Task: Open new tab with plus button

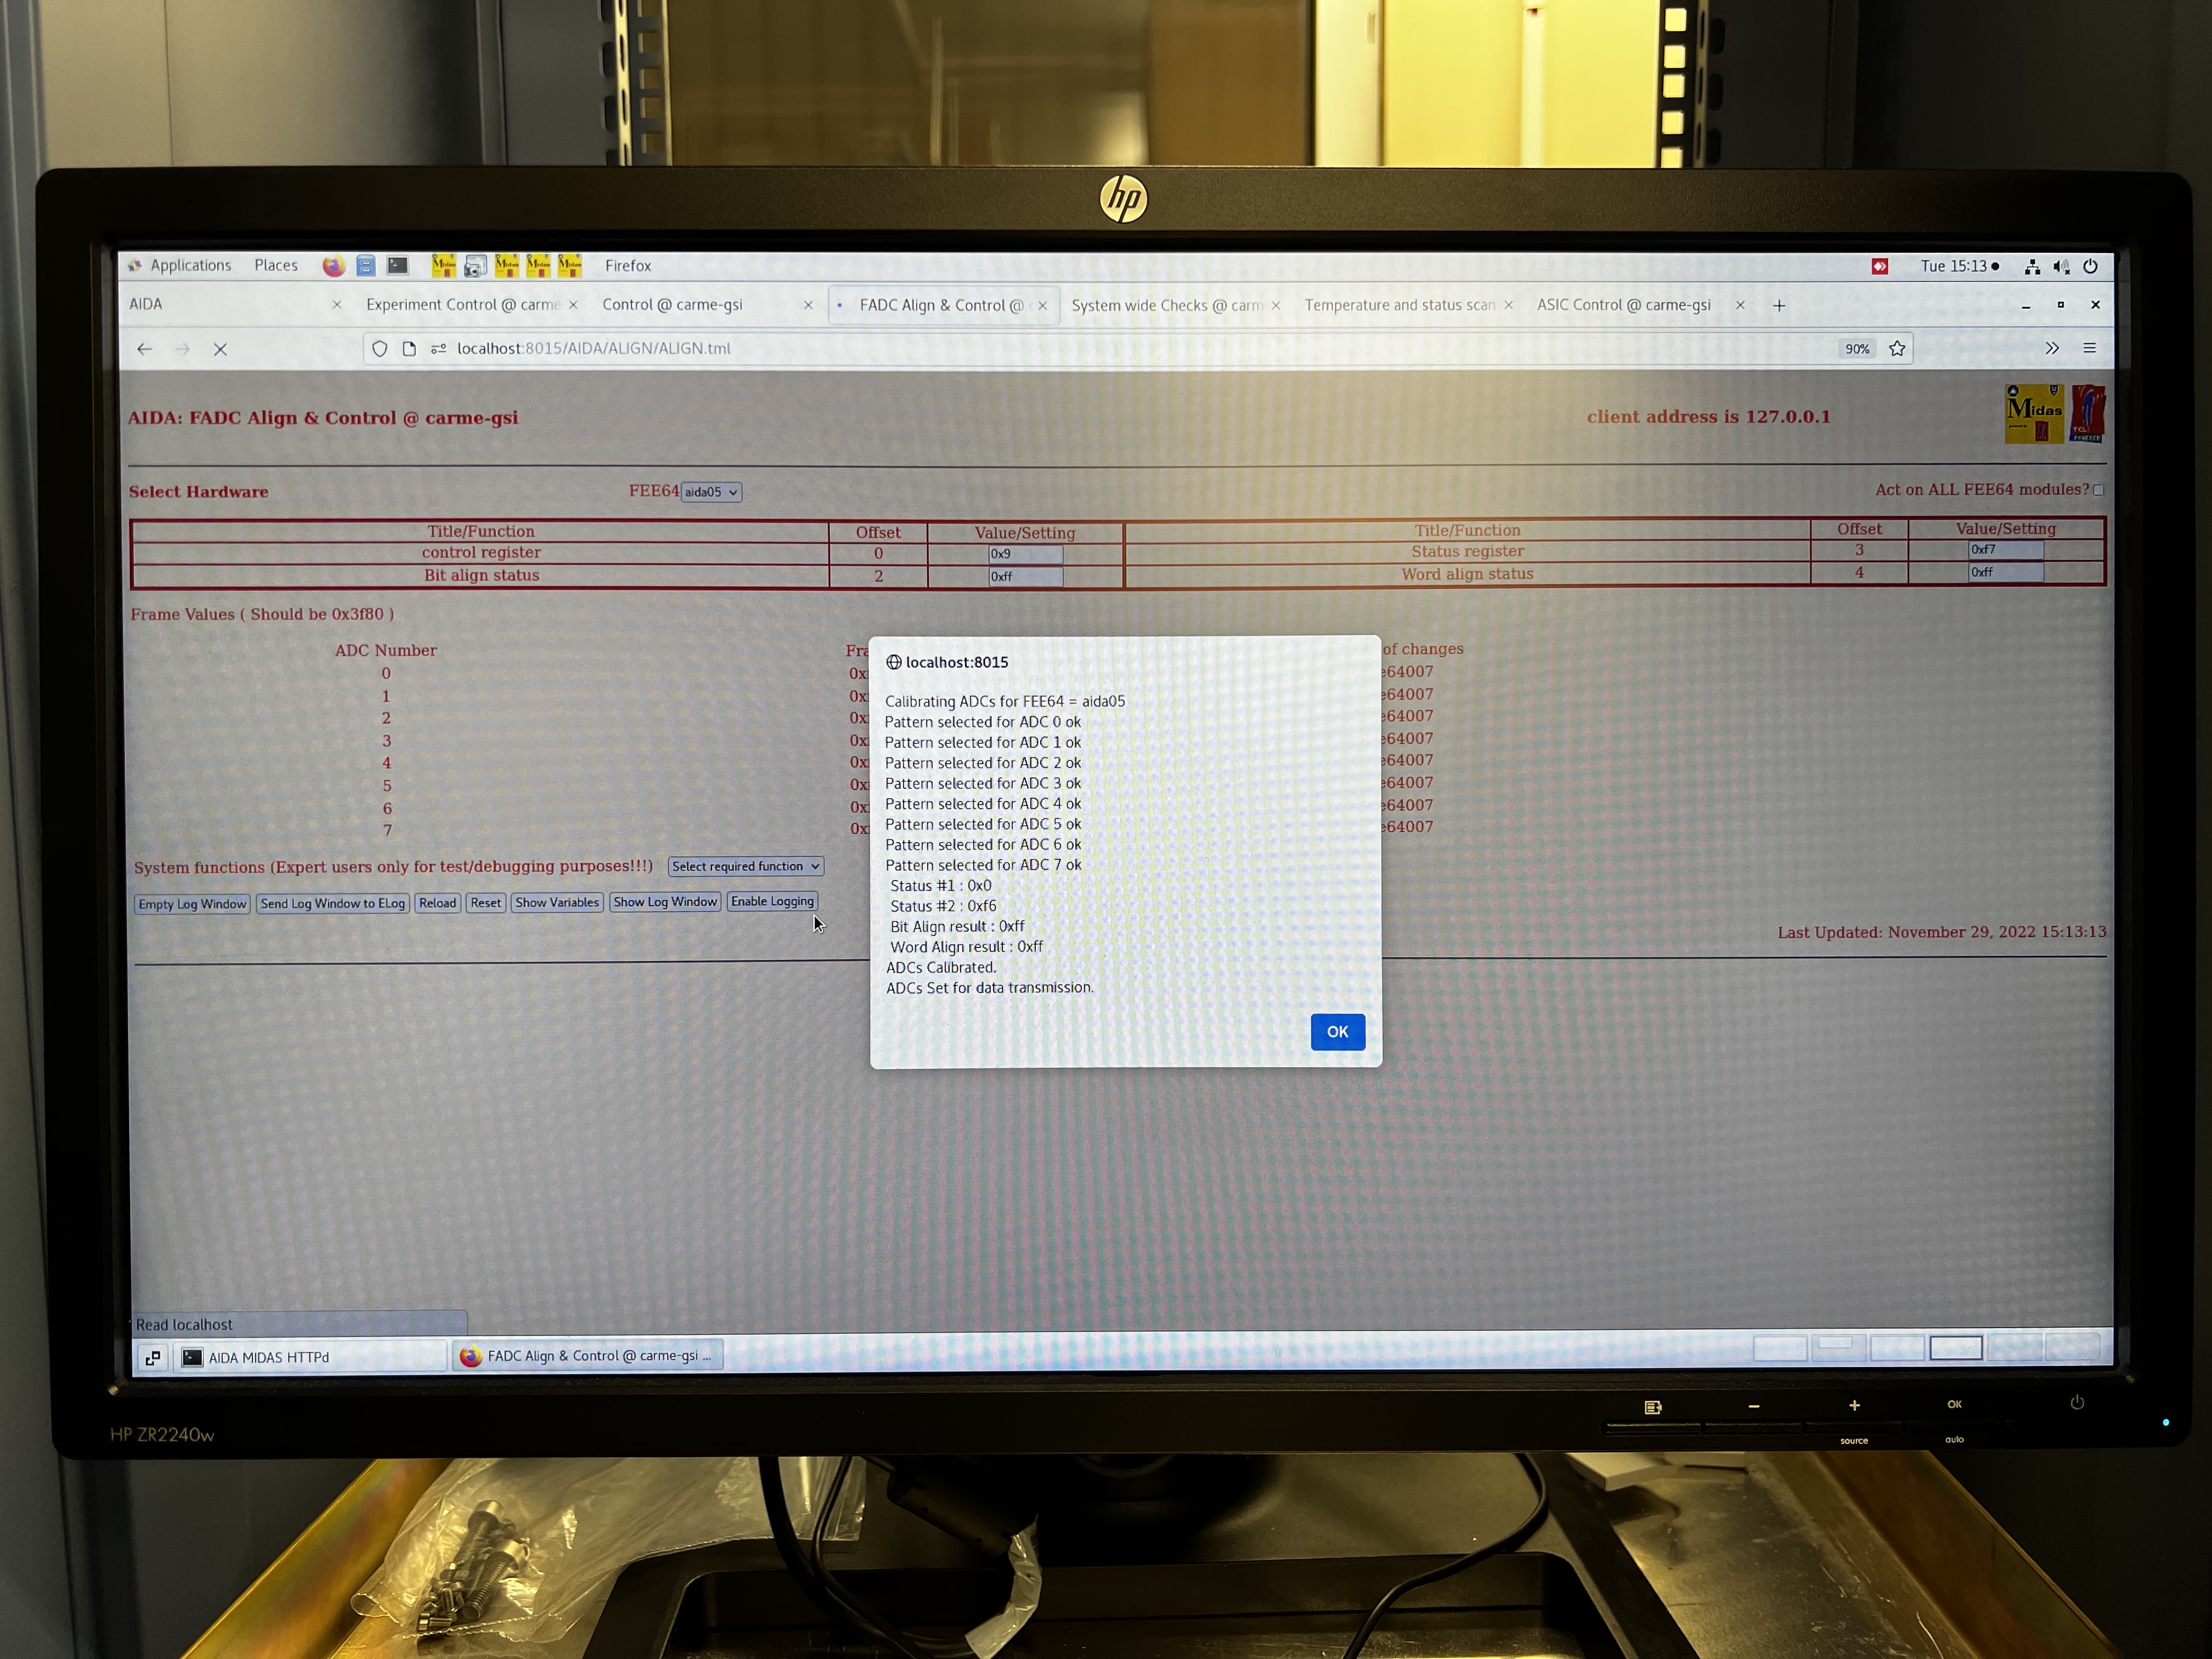Action: [x=1779, y=306]
